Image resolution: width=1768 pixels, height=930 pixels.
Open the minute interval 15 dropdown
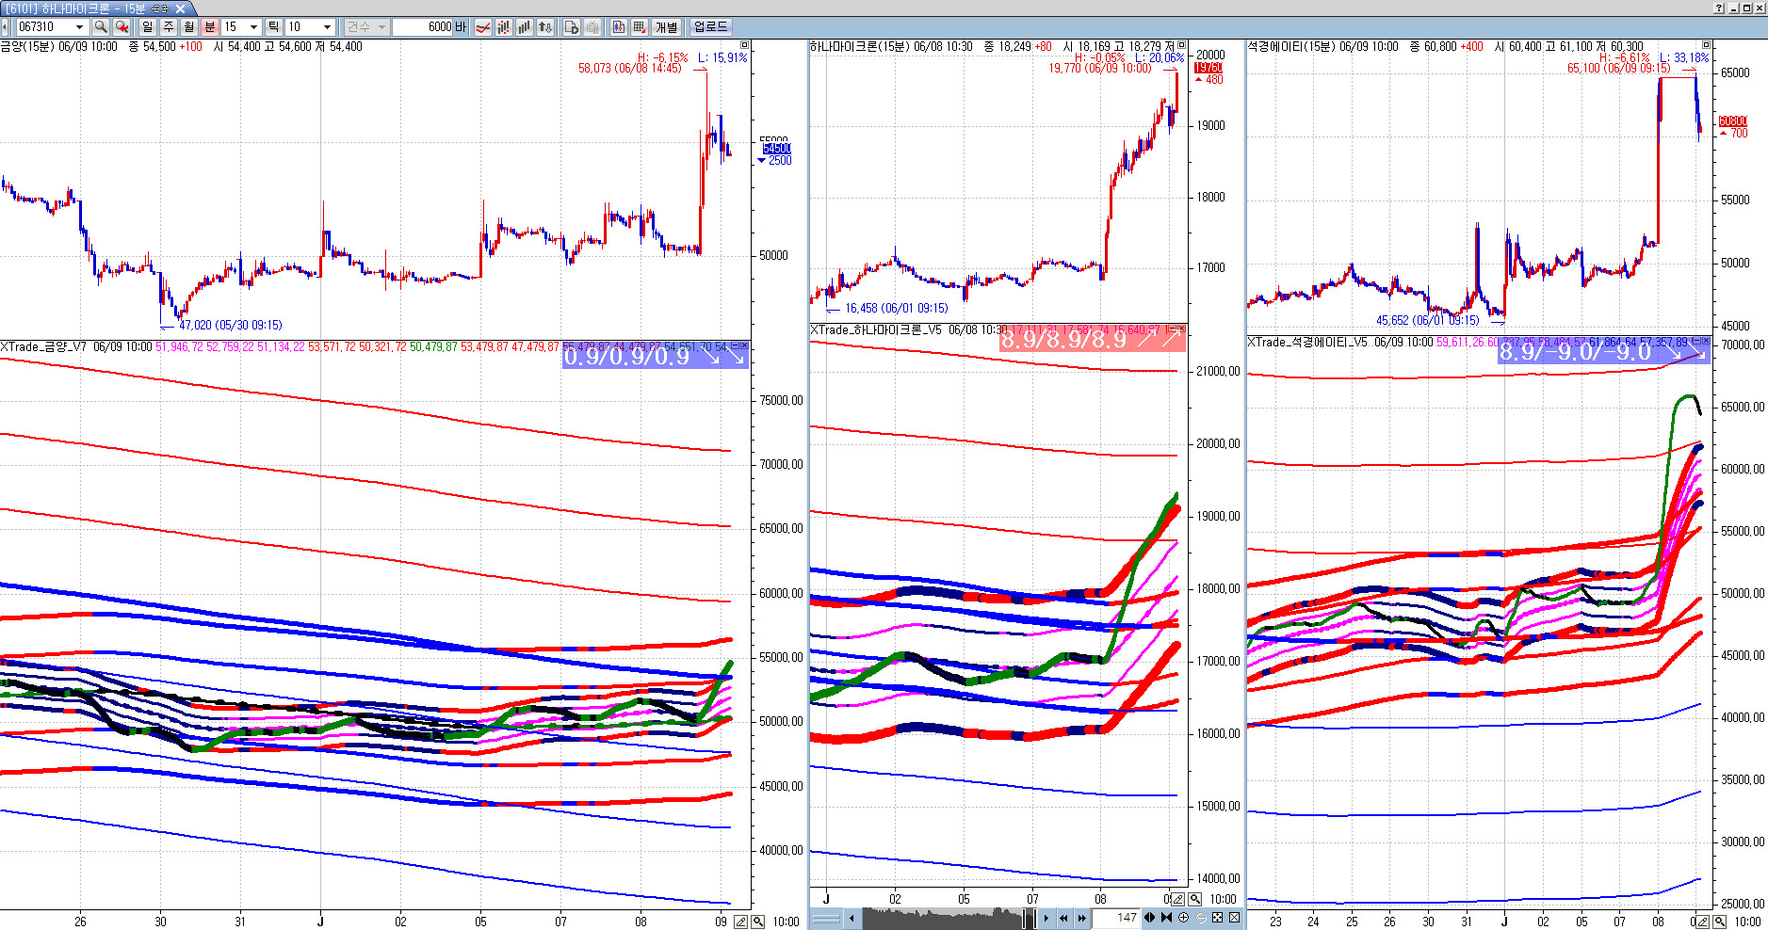(x=253, y=27)
